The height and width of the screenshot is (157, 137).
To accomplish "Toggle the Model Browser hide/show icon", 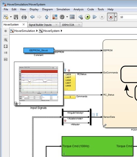I will pos(6,31).
